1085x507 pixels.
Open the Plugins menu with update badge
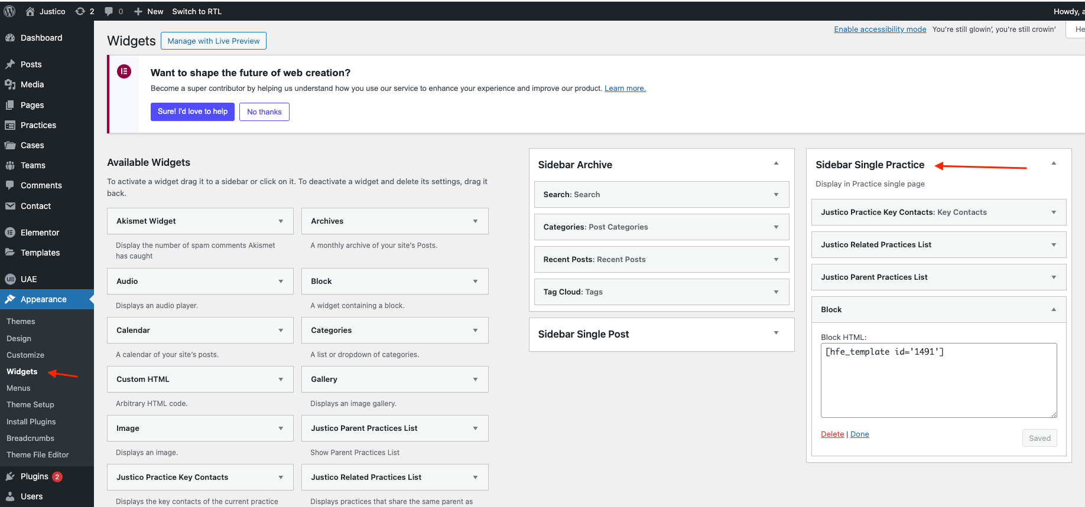click(34, 476)
